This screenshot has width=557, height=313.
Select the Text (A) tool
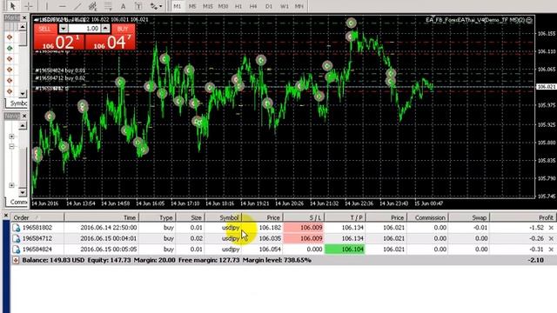tap(123, 6)
